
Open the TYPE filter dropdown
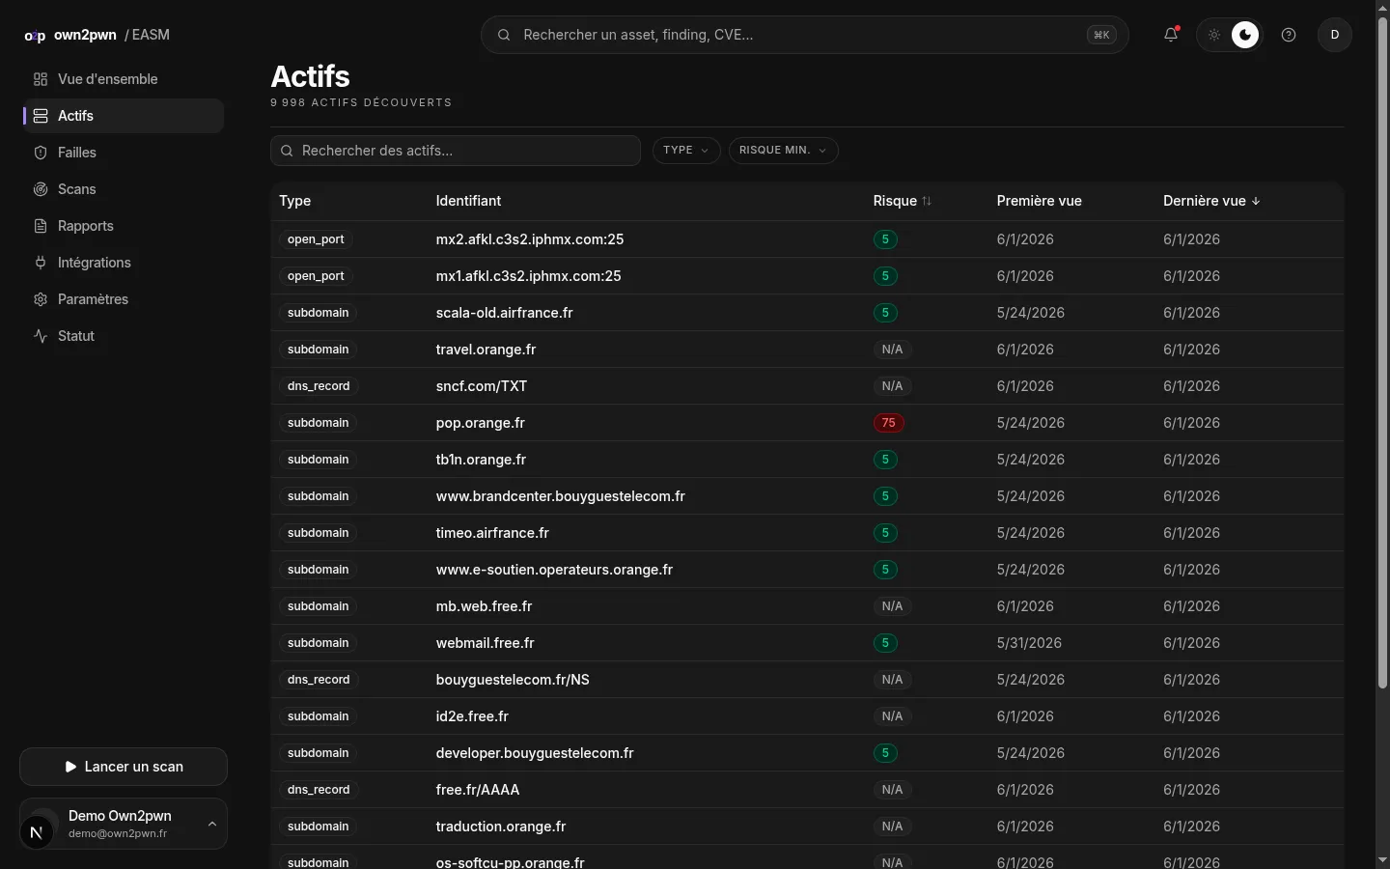[x=686, y=151]
